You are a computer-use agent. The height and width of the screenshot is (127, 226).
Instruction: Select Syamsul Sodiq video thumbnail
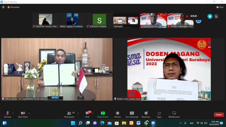click(153, 20)
